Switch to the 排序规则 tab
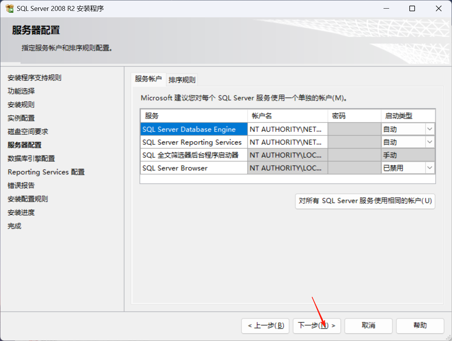 (182, 80)
